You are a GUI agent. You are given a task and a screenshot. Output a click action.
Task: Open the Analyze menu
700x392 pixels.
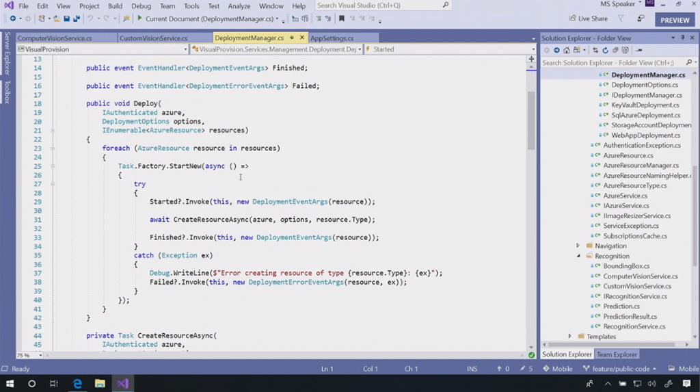pos(239,6)
